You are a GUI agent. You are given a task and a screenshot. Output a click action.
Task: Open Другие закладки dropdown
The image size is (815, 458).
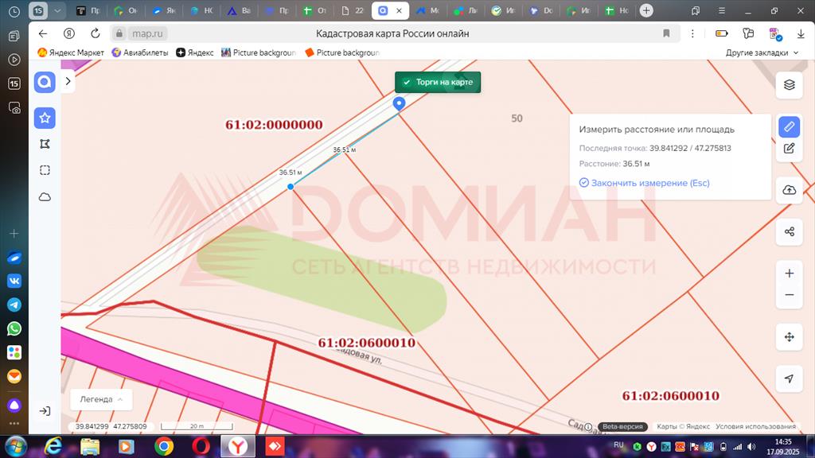click(x=762, y=52)
